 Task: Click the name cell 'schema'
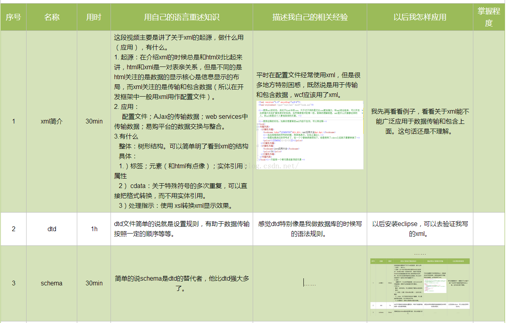point(52,283)
